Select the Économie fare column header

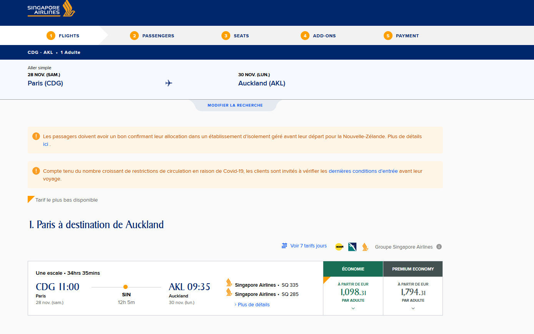[x=353, y=269]
